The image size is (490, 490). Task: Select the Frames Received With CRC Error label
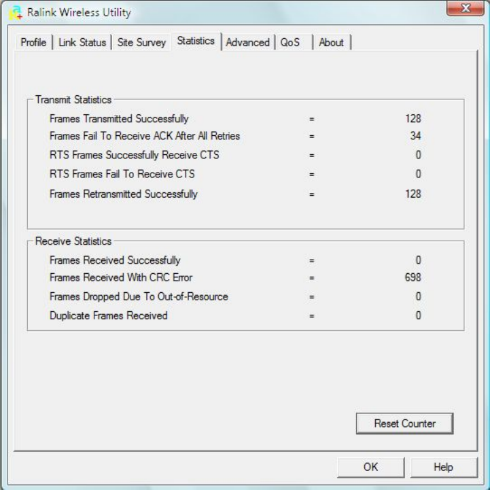(121, 277)
